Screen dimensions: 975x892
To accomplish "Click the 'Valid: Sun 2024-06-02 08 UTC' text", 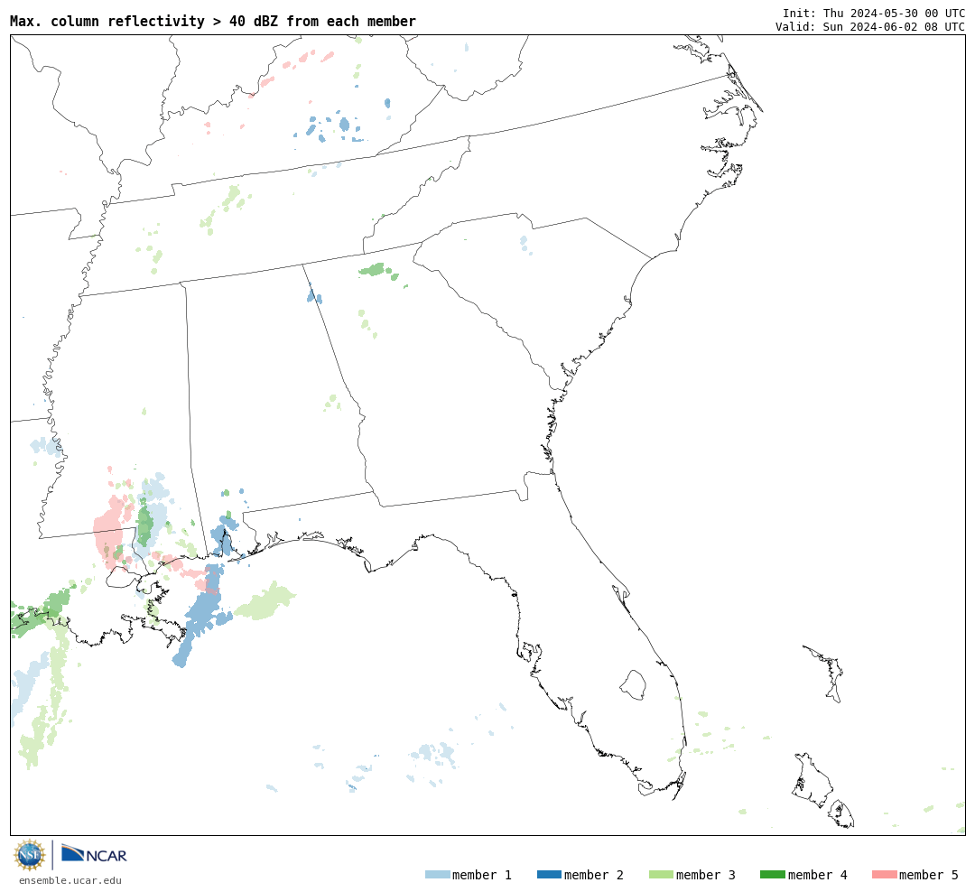I will click(x=870, y=27).
